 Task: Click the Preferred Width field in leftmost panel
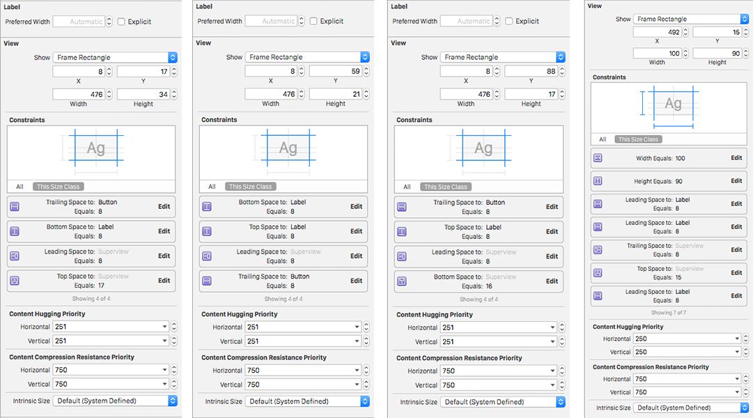coord(79,22)
